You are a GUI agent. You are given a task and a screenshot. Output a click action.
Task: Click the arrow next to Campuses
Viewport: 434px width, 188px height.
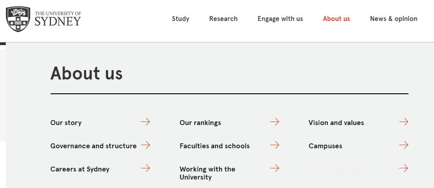[x=404, y=145]
